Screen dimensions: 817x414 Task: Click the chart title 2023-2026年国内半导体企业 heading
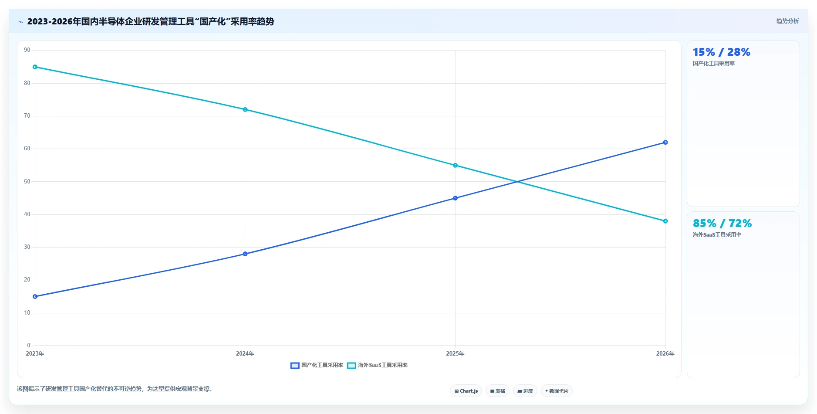click(x=151, y=21)
